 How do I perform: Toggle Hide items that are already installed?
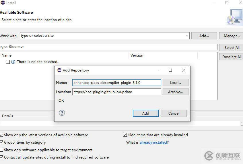pos(125,135)
